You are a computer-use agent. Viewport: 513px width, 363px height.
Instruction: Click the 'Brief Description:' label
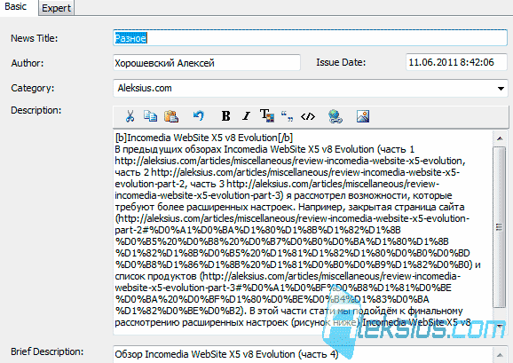[x=47, y=351]
